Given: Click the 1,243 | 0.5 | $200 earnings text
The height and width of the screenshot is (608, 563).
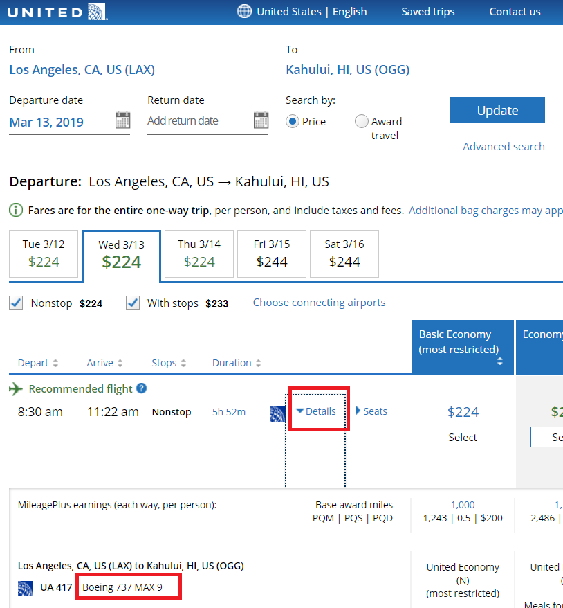Looking at the screenshot, I should (x=463, y=518).
